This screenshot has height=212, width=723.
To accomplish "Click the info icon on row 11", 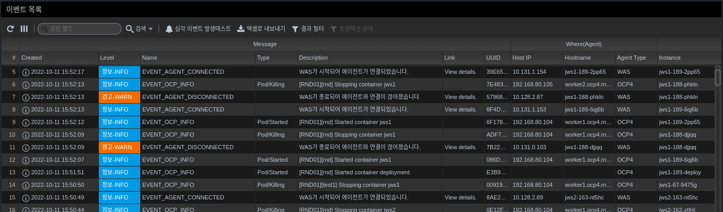I will pyautogui.click(x=26, y=147).
